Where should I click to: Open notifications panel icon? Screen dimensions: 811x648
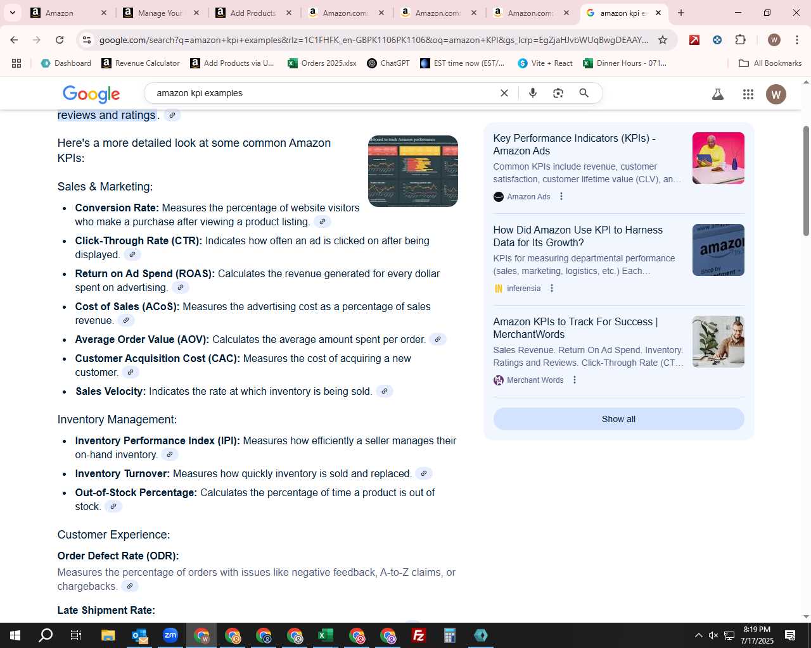pyautogui.click(x=790, y=635)
